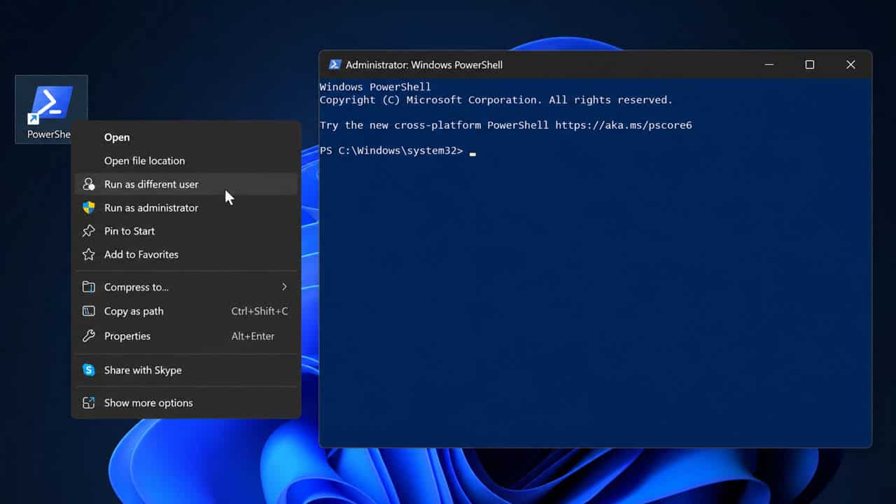Click the PowerShell icon in window title bar

click(x=335, y=64)
